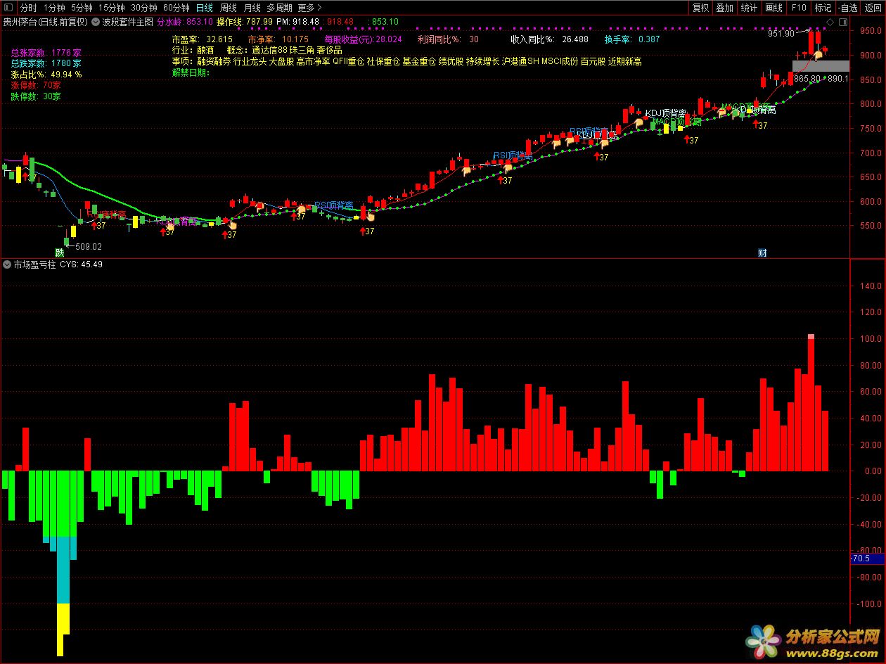Select the 月线 monthly period tab
This screenshot has width=886, height=664.
coord(252,8)
